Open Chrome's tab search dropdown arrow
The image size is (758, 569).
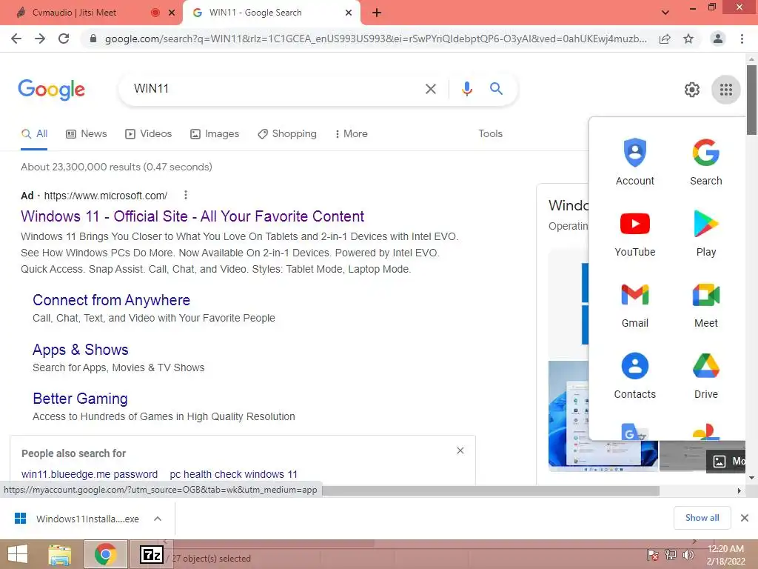coord(665,13)
